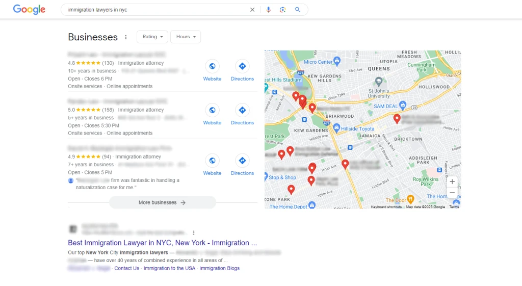Click Keyboard shortcuts on the map
Viewport: 522px width, 286px height.
coord(386,207)
